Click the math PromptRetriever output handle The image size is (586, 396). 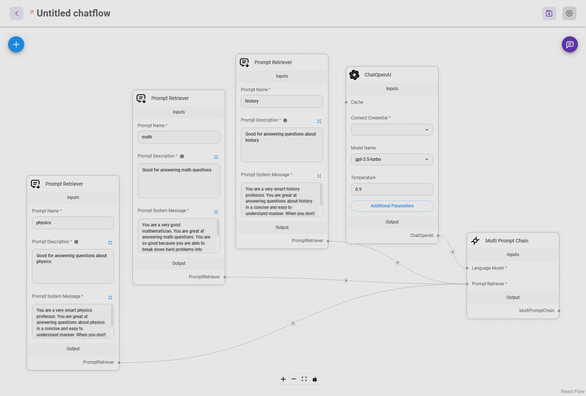click(225, 277)
